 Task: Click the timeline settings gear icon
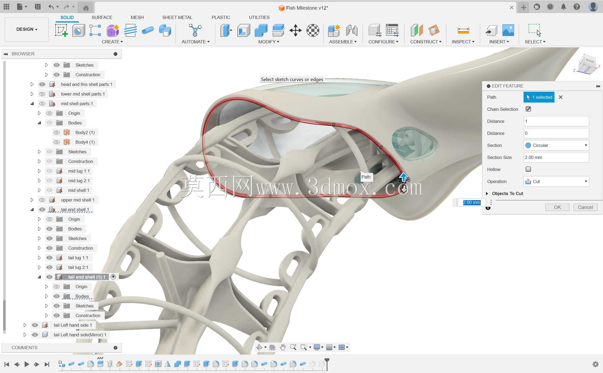tap(595, 364)
